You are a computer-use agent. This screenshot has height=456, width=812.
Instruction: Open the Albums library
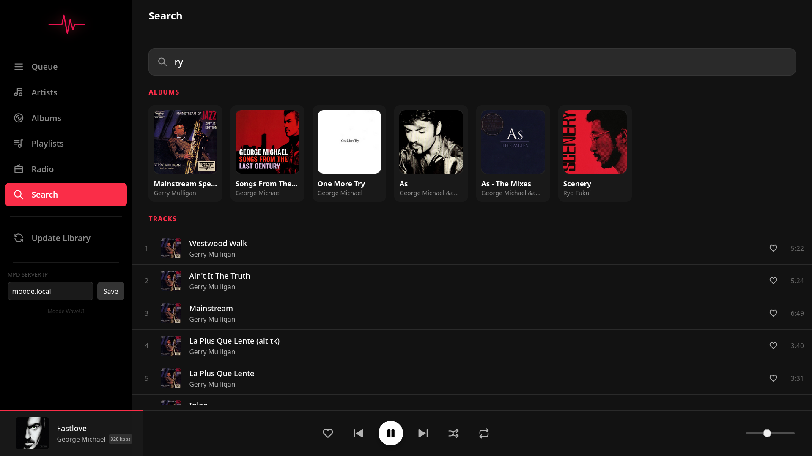click(x=46, y=118)
